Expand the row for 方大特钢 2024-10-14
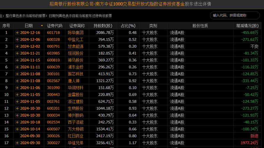 click(17, 129)
